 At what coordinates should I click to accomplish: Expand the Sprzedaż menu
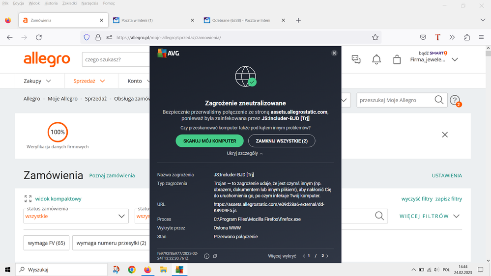89,81
